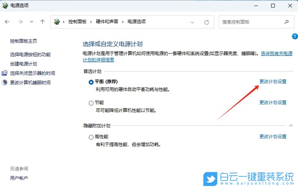Close the 电源选项 window

[290, 6]
